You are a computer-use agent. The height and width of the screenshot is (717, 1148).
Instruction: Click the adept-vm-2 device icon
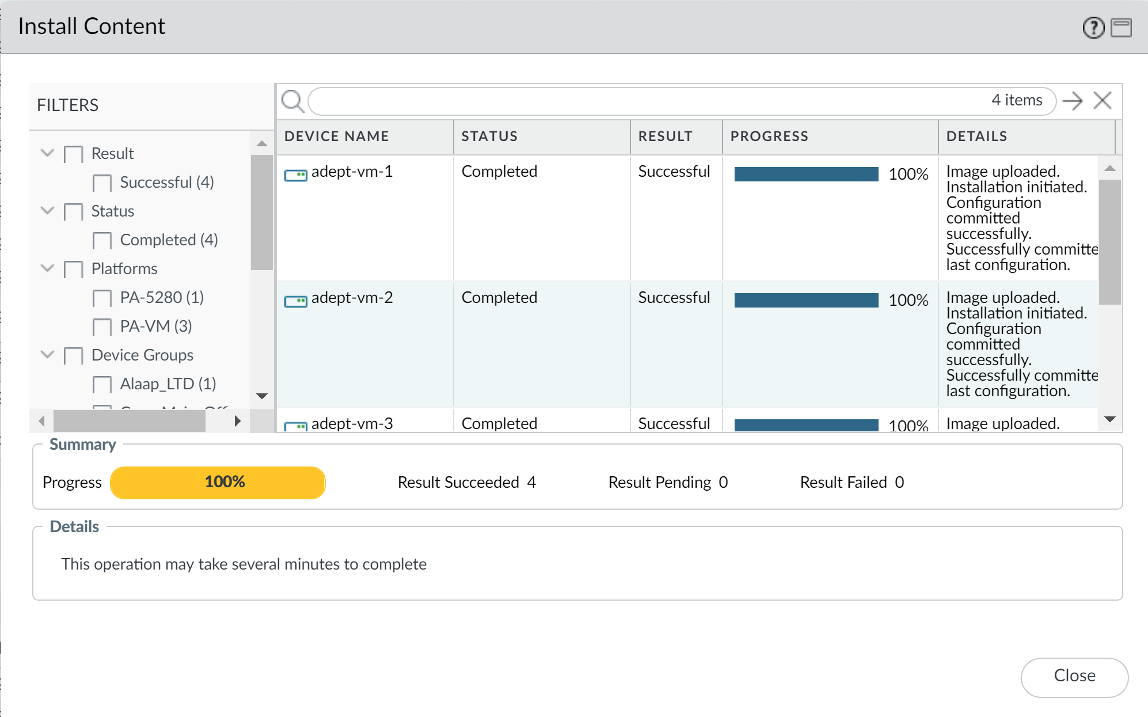click(296, 301)
